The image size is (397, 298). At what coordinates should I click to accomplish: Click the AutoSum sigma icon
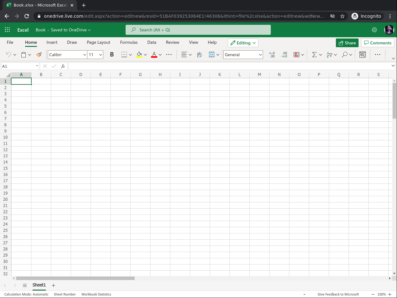[x=314, y=55]
